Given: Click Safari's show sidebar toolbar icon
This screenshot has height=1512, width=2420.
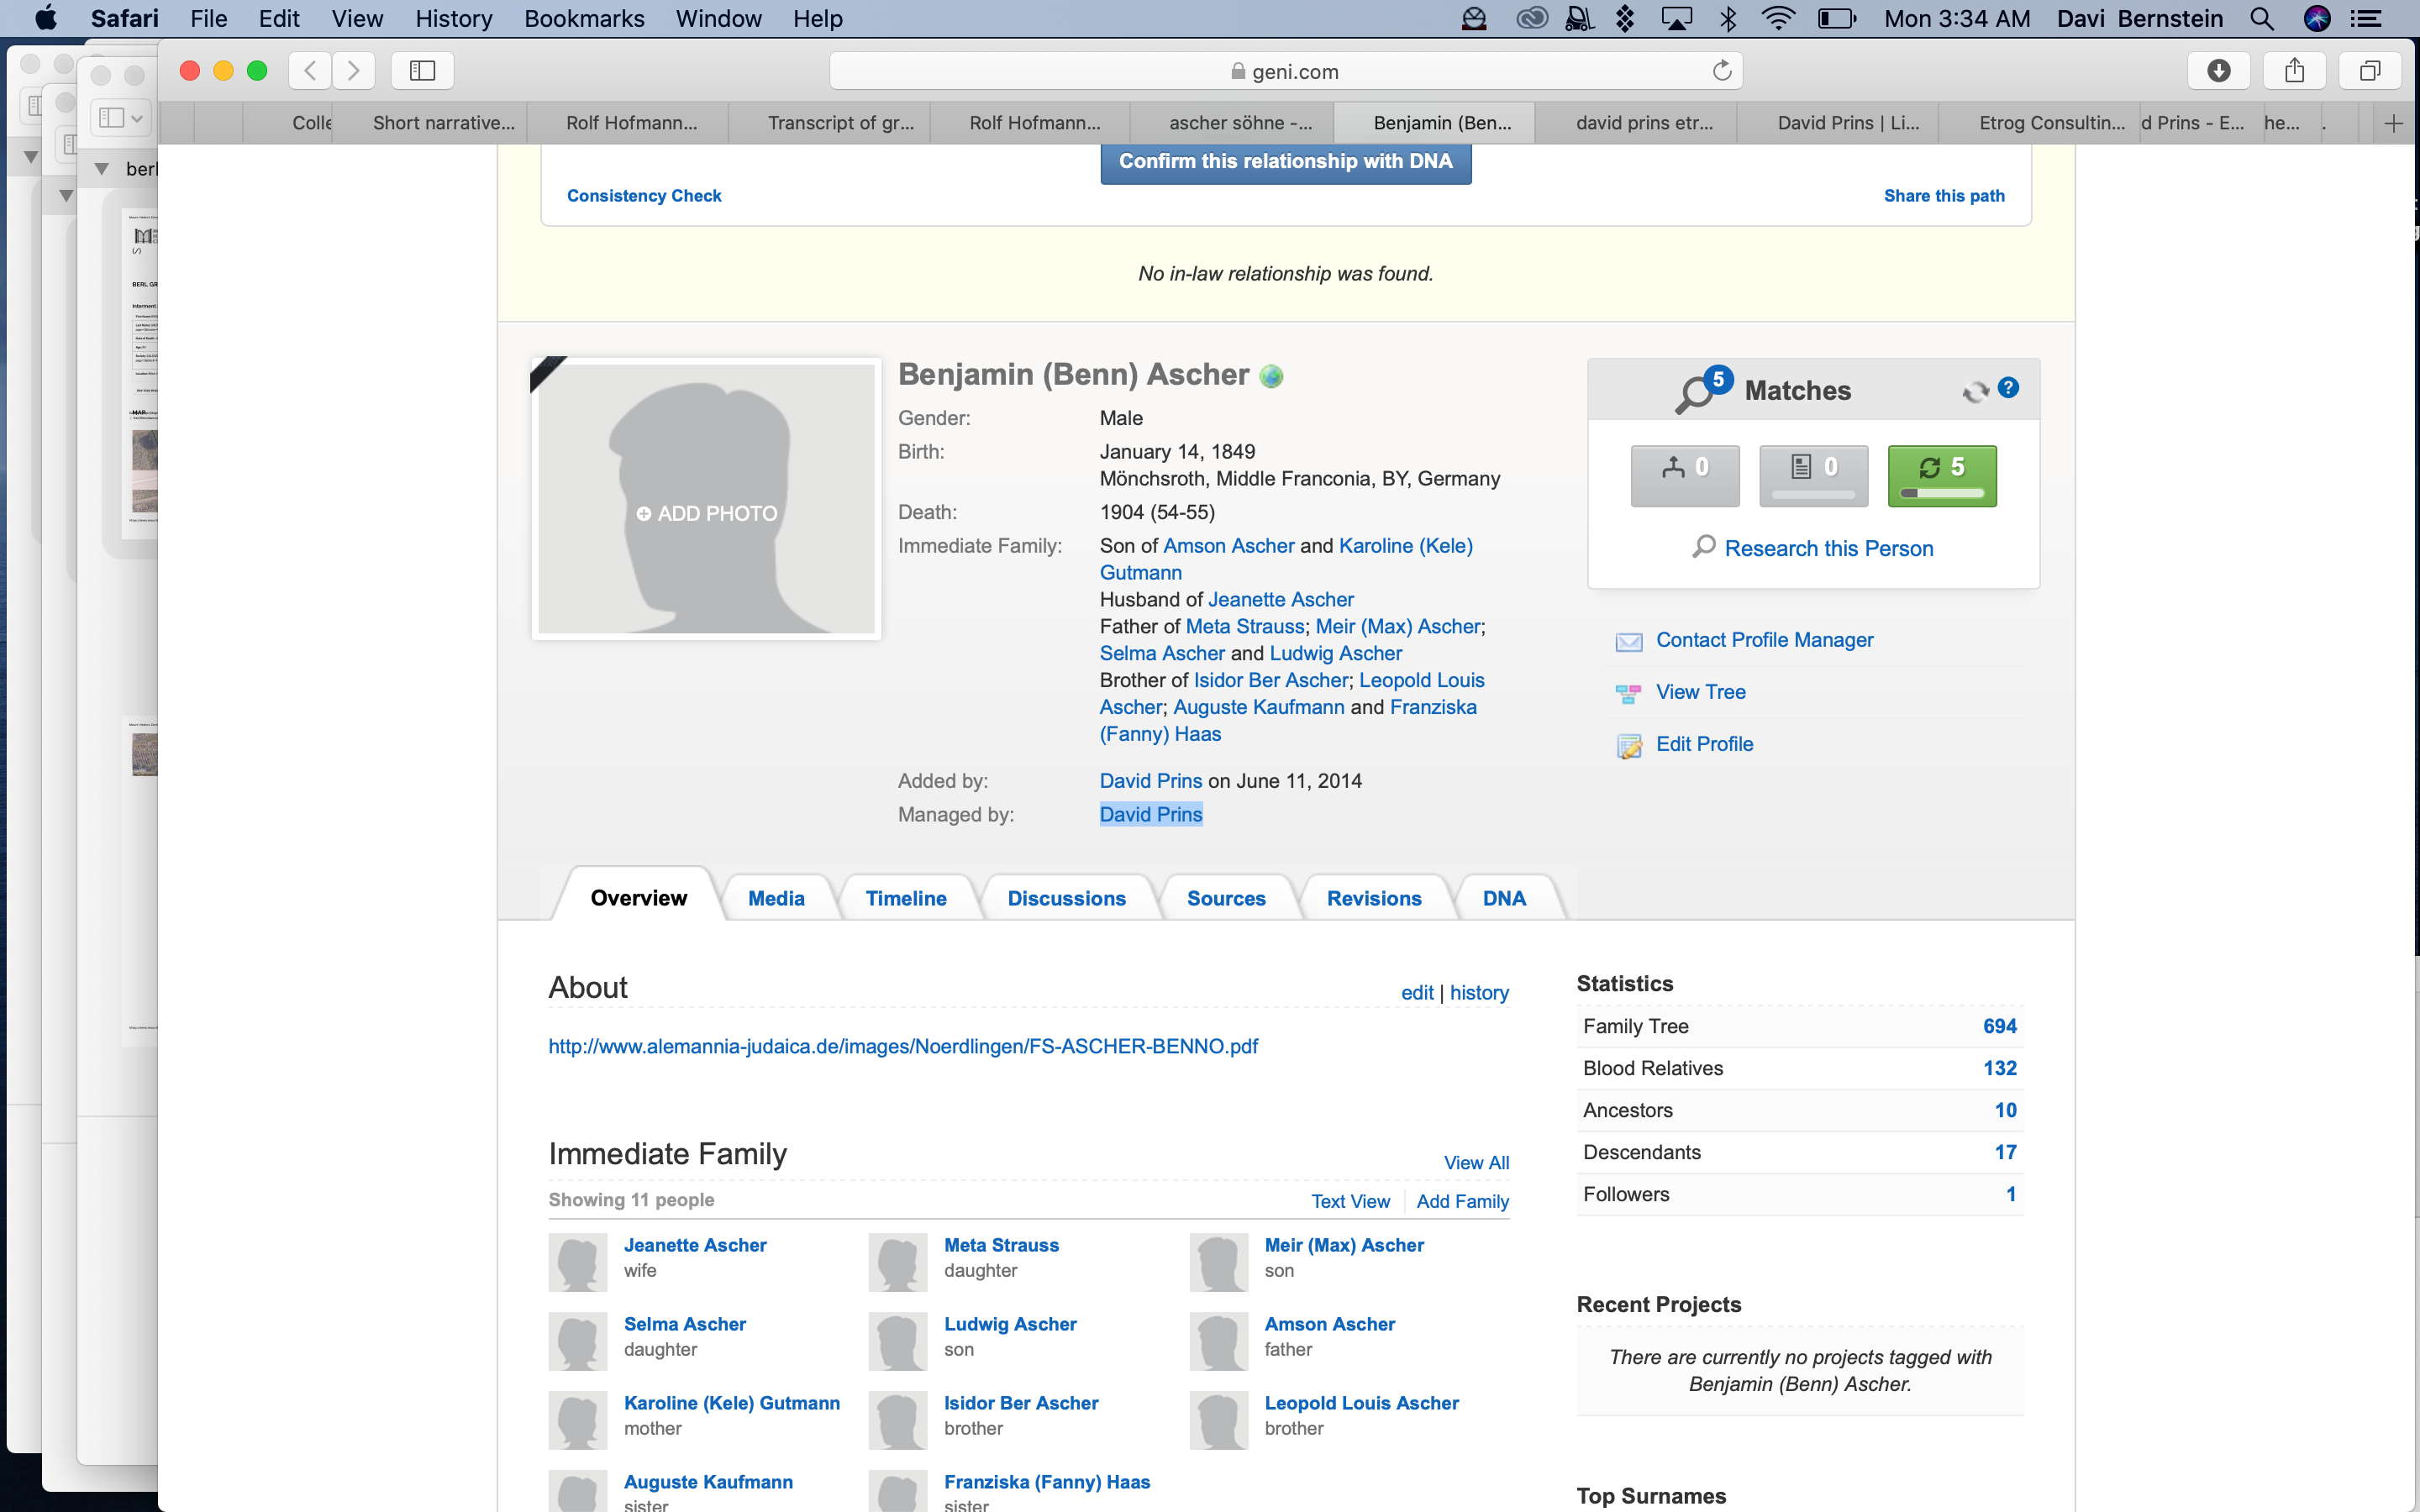Looking at the screenshot, I should (x=422, y=71).
